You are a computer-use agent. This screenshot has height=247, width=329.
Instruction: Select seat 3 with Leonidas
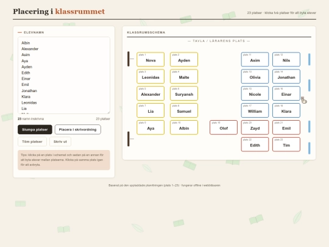point(150,76)
